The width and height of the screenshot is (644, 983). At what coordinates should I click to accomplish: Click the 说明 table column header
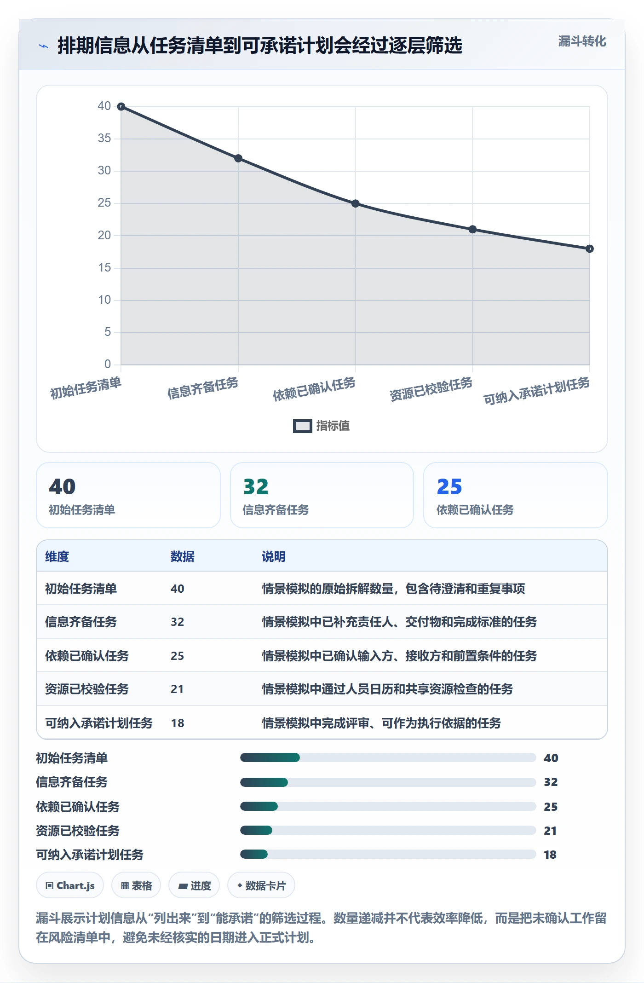(x=274, y=556)
